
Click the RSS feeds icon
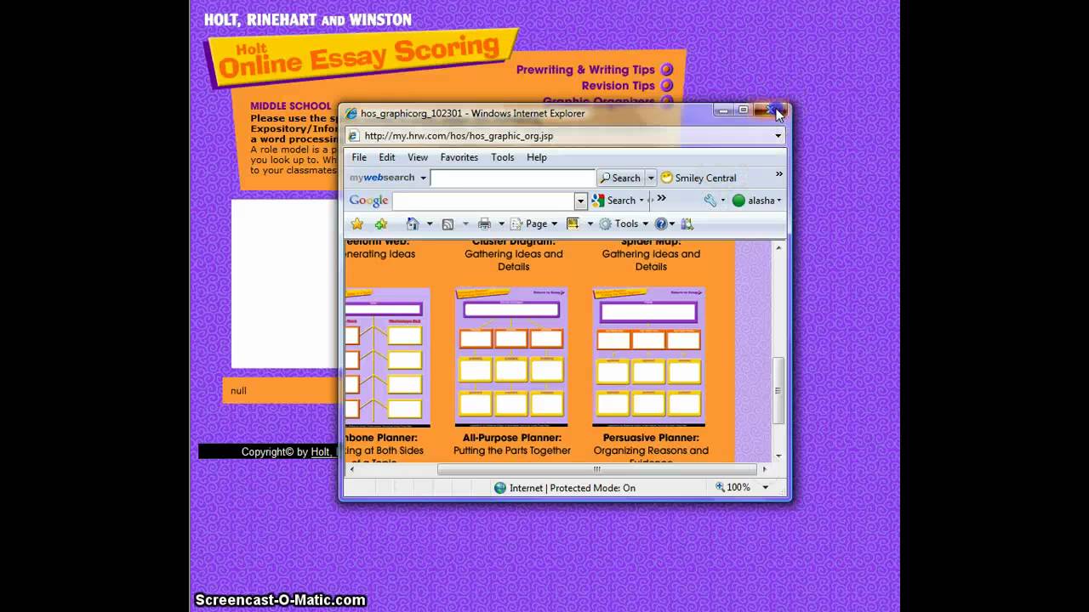(x=448, y=224)
